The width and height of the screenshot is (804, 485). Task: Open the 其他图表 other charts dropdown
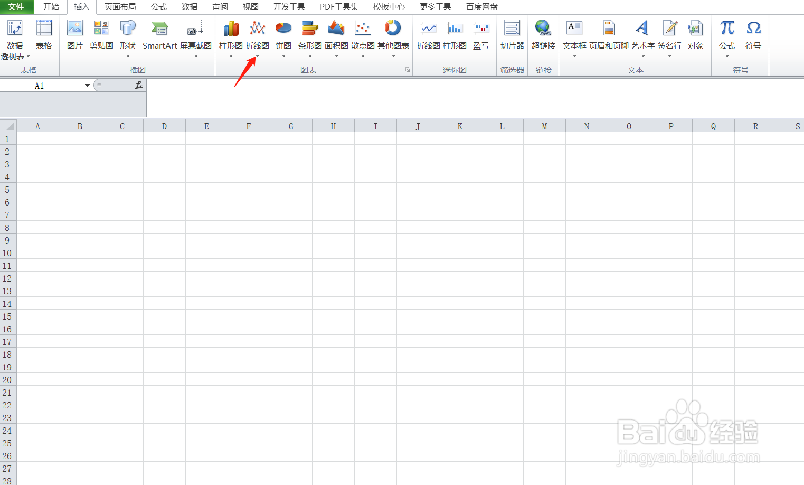tap(393, 57)
